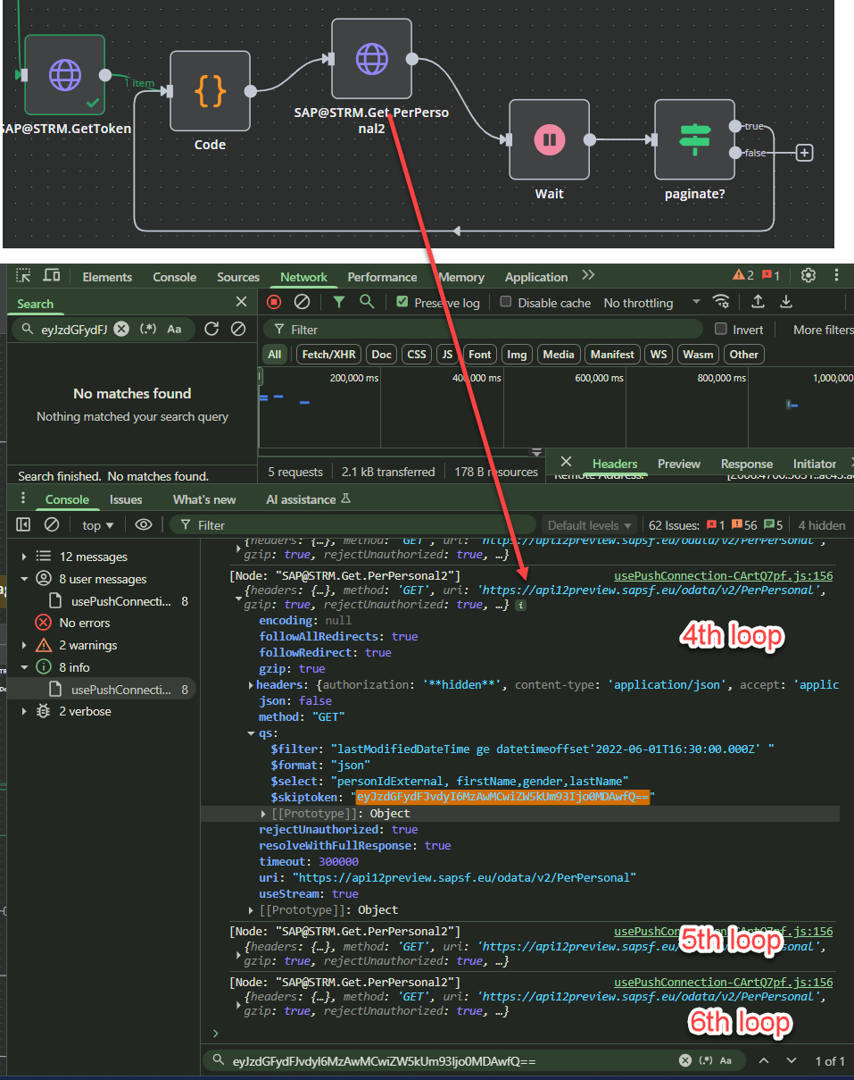Click the create live expression eye icon
The height and width of the screenshot is (1080, 854).
point(143,524)
